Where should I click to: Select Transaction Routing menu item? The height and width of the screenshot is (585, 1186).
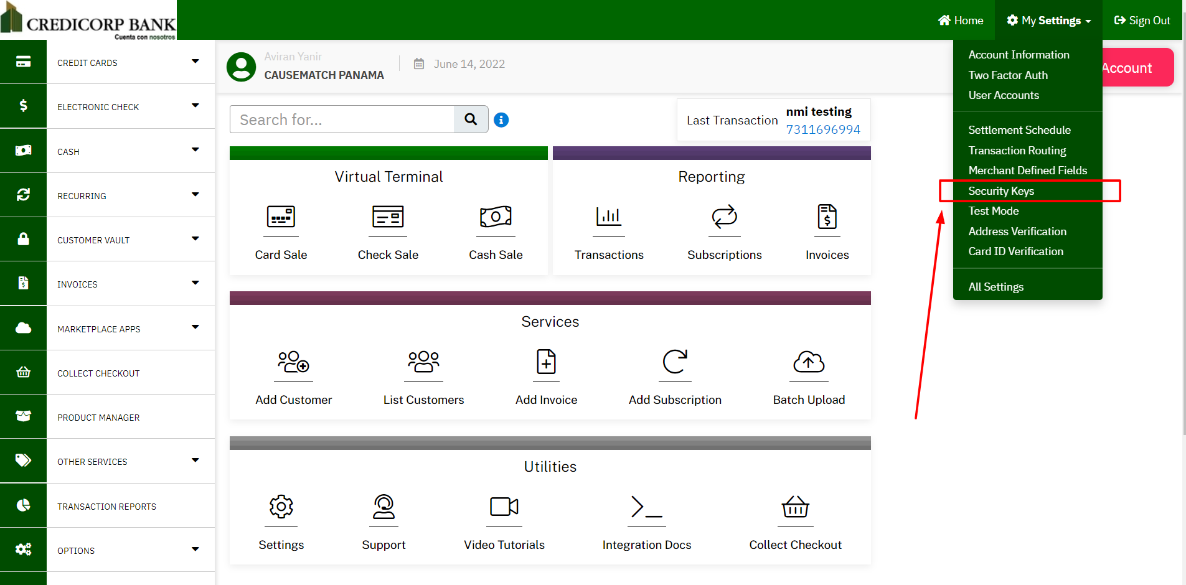pyautogui.click(x=1017, y=151)
